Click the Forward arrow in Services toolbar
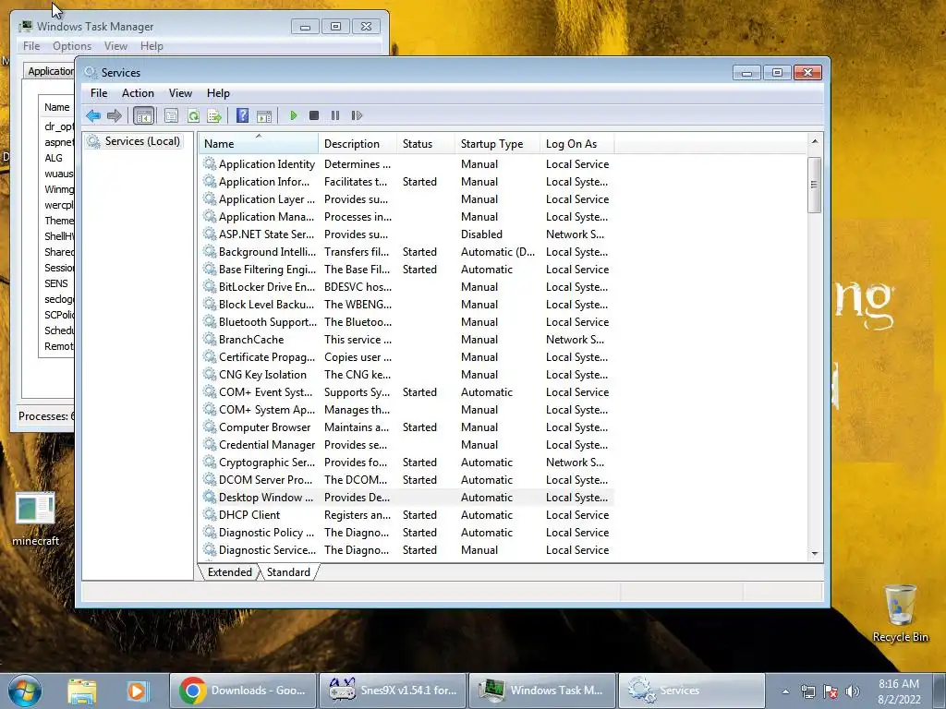 (114, 115)
